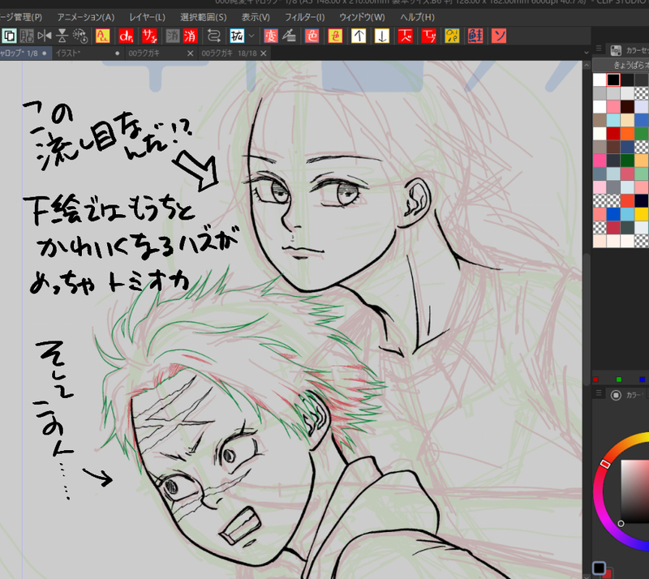Open the レイヤー(L) menu
The height and width of the screenshot is (579, 649).
147,17
